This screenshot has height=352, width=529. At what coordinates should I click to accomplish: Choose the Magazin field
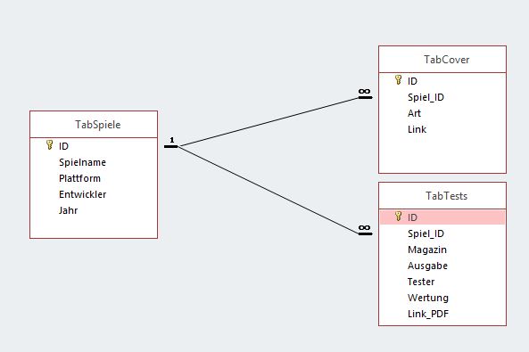coord(442,250)
